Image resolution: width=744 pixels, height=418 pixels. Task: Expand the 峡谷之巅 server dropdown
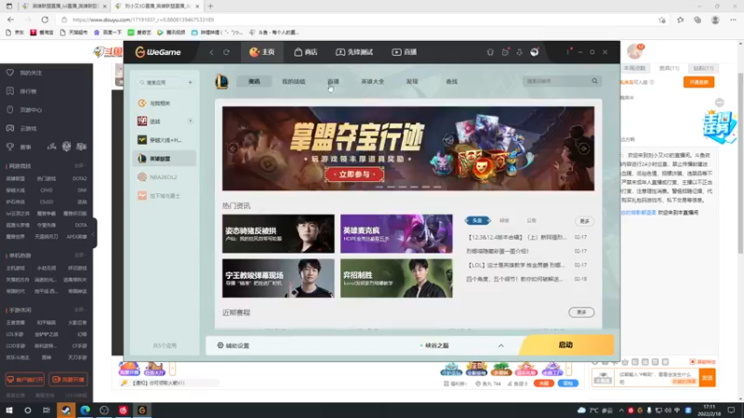[500, 346]
